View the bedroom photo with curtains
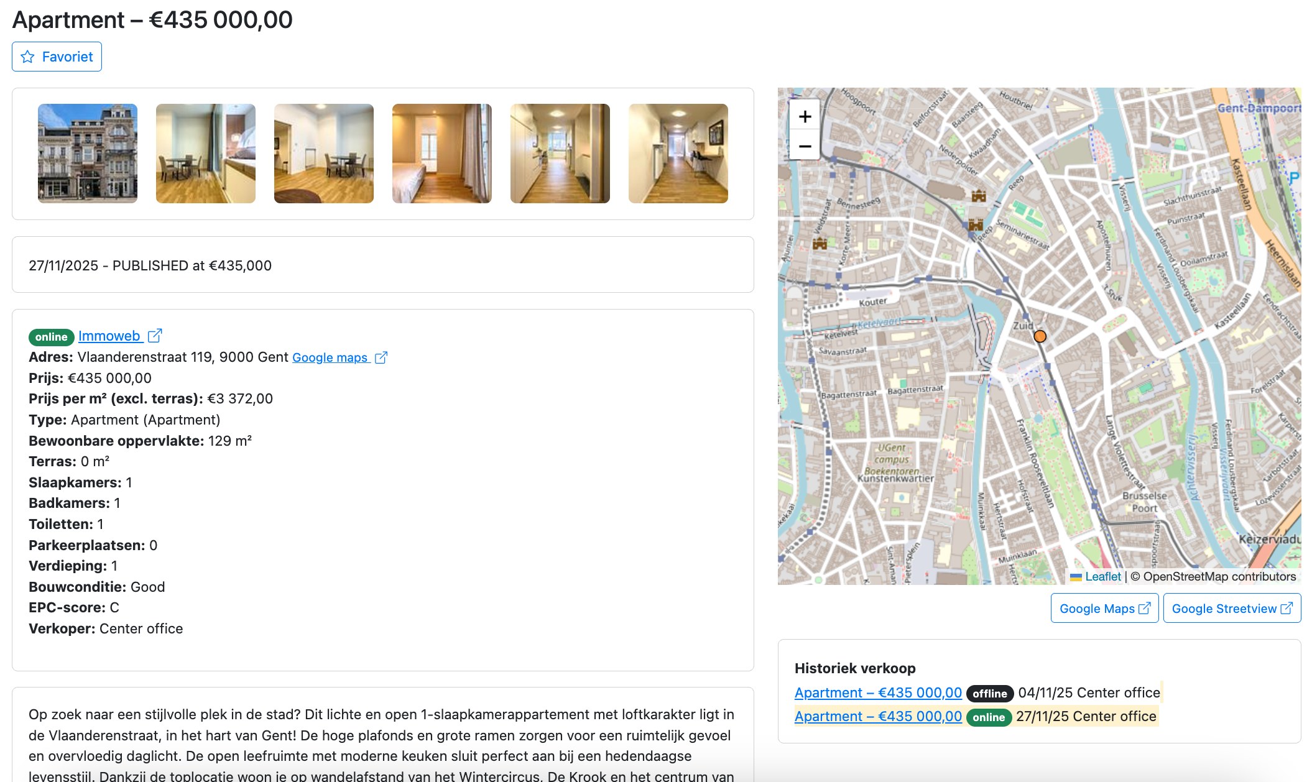The height and width of the screenshot is (782, 1312). [x=442, y=154]
